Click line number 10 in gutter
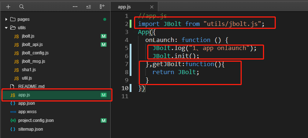This screenshot has height=138, width=308. pyautogui.click(x=125, y=88)
